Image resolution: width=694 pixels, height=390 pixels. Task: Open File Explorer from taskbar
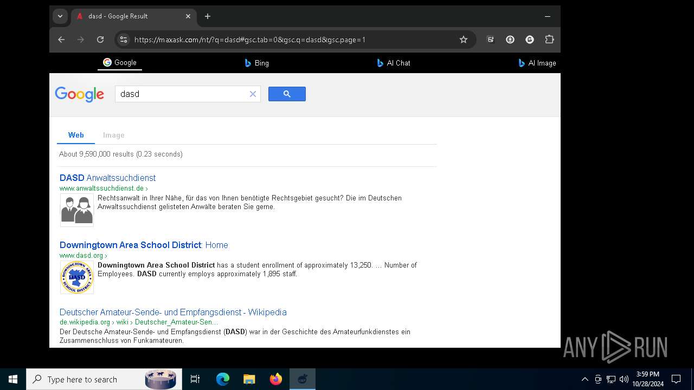pyautogui.click(x=249, y=379)
